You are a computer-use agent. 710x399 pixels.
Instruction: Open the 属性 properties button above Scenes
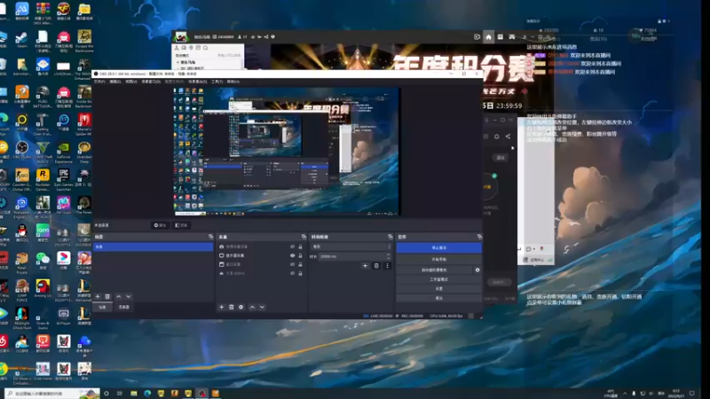(160, 225)
